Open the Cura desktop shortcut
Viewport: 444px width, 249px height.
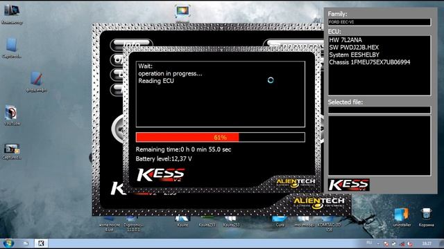[280, 221]
